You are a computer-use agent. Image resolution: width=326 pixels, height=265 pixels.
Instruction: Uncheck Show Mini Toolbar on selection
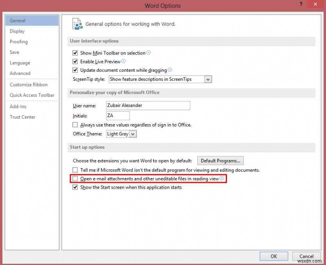(x=75, y=53)
